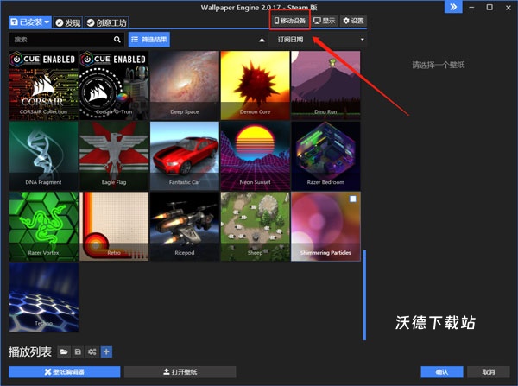Open the 壁纸编辑器 wallpaper editor

click(65, 372)
